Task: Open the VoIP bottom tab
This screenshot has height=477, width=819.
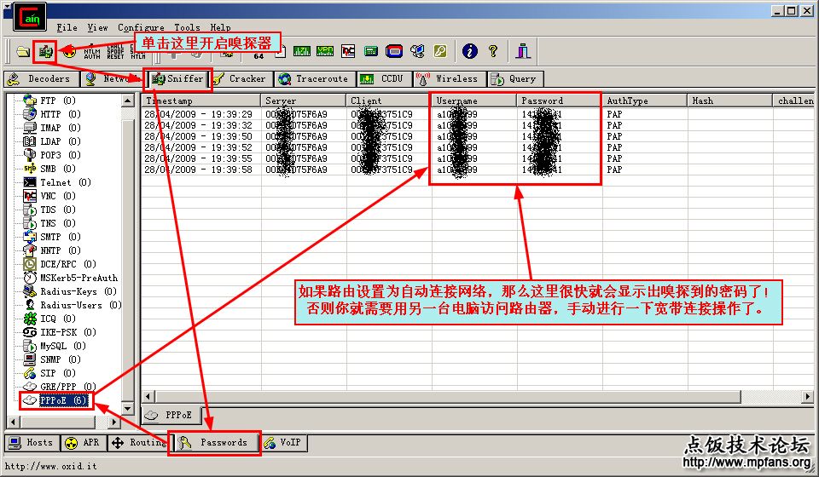Action: (x=285, y=443)
